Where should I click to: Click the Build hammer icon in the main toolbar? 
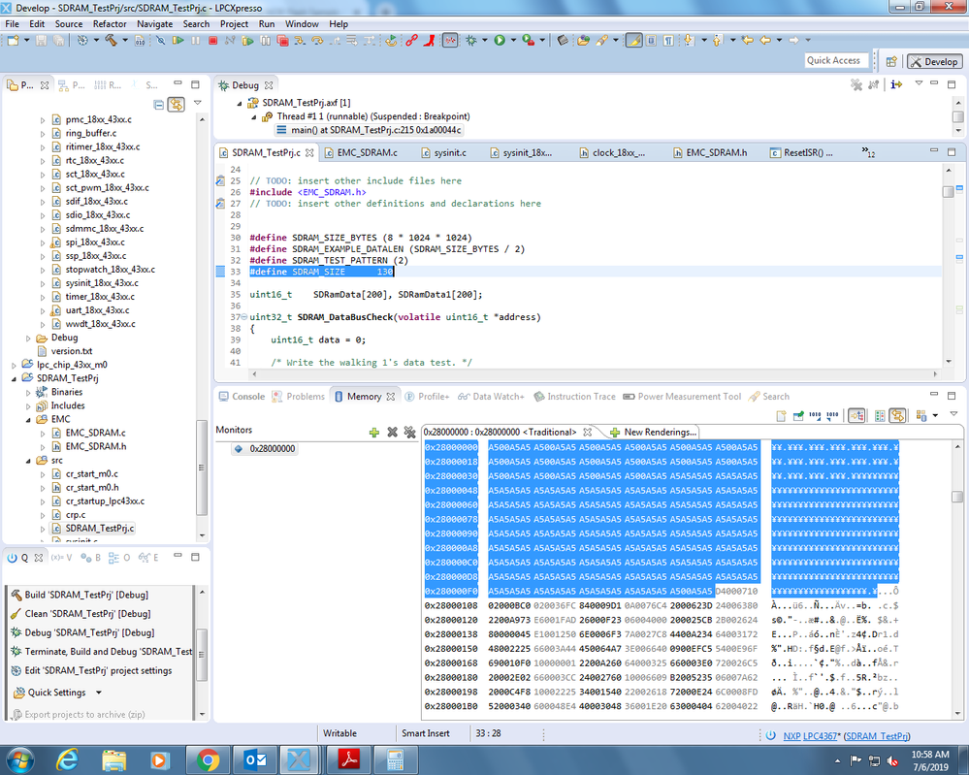point(110,41)
